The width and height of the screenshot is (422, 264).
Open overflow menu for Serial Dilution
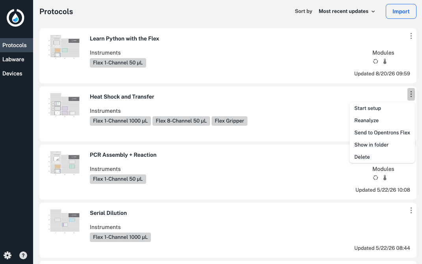[x=411, y=210]
